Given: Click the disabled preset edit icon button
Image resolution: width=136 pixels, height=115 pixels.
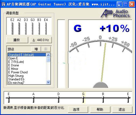Looking at the screenshot, I should [46, 49].
